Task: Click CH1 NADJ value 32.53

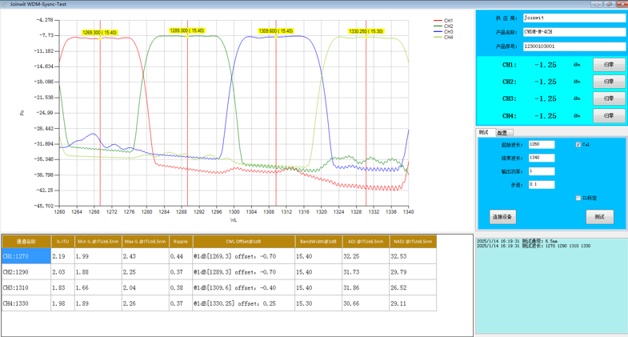Action: 413,256
